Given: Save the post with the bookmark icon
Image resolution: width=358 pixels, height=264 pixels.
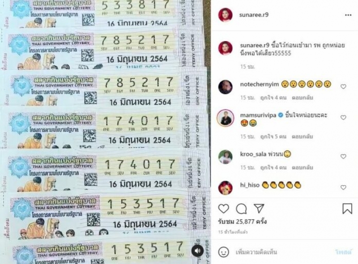Looking at the screenshot, I should tap(347, 209).
